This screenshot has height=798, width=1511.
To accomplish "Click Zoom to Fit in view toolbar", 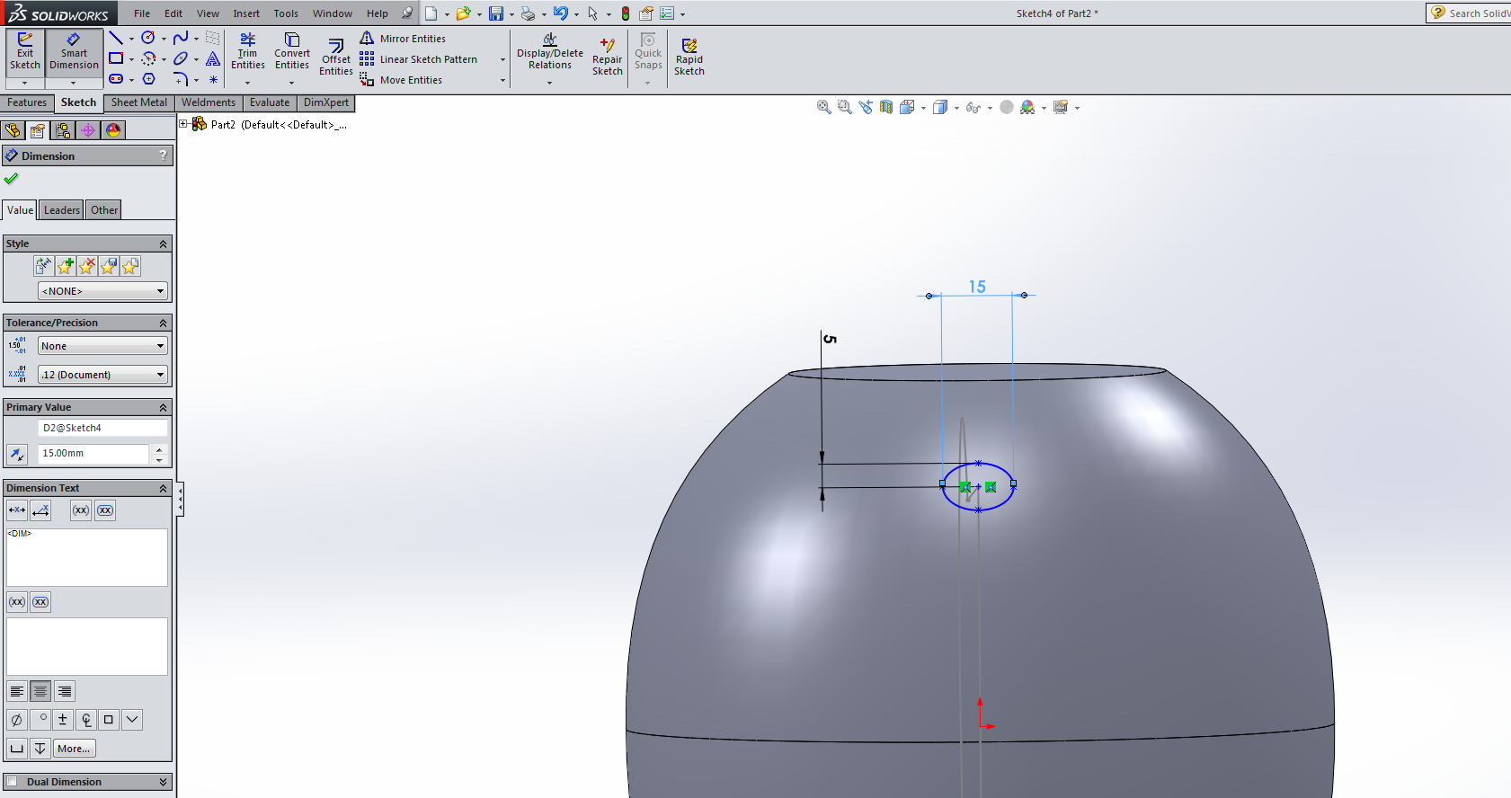I will coord(823,107).
